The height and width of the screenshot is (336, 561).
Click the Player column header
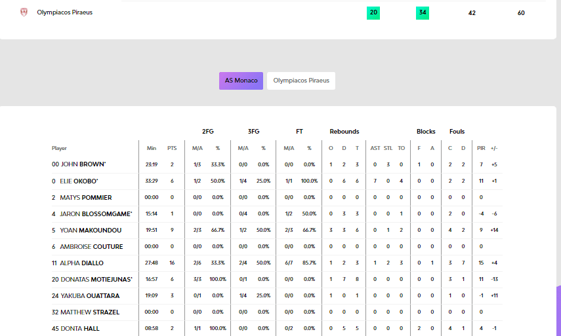(x=60, y=148)
